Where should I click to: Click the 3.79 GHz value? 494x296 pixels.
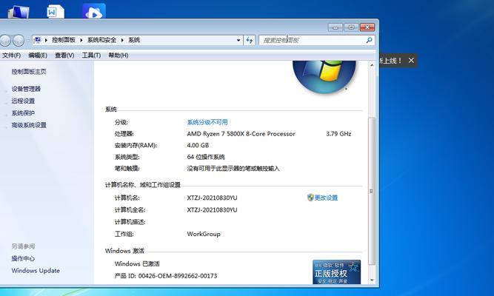click(x=338, y=134)
